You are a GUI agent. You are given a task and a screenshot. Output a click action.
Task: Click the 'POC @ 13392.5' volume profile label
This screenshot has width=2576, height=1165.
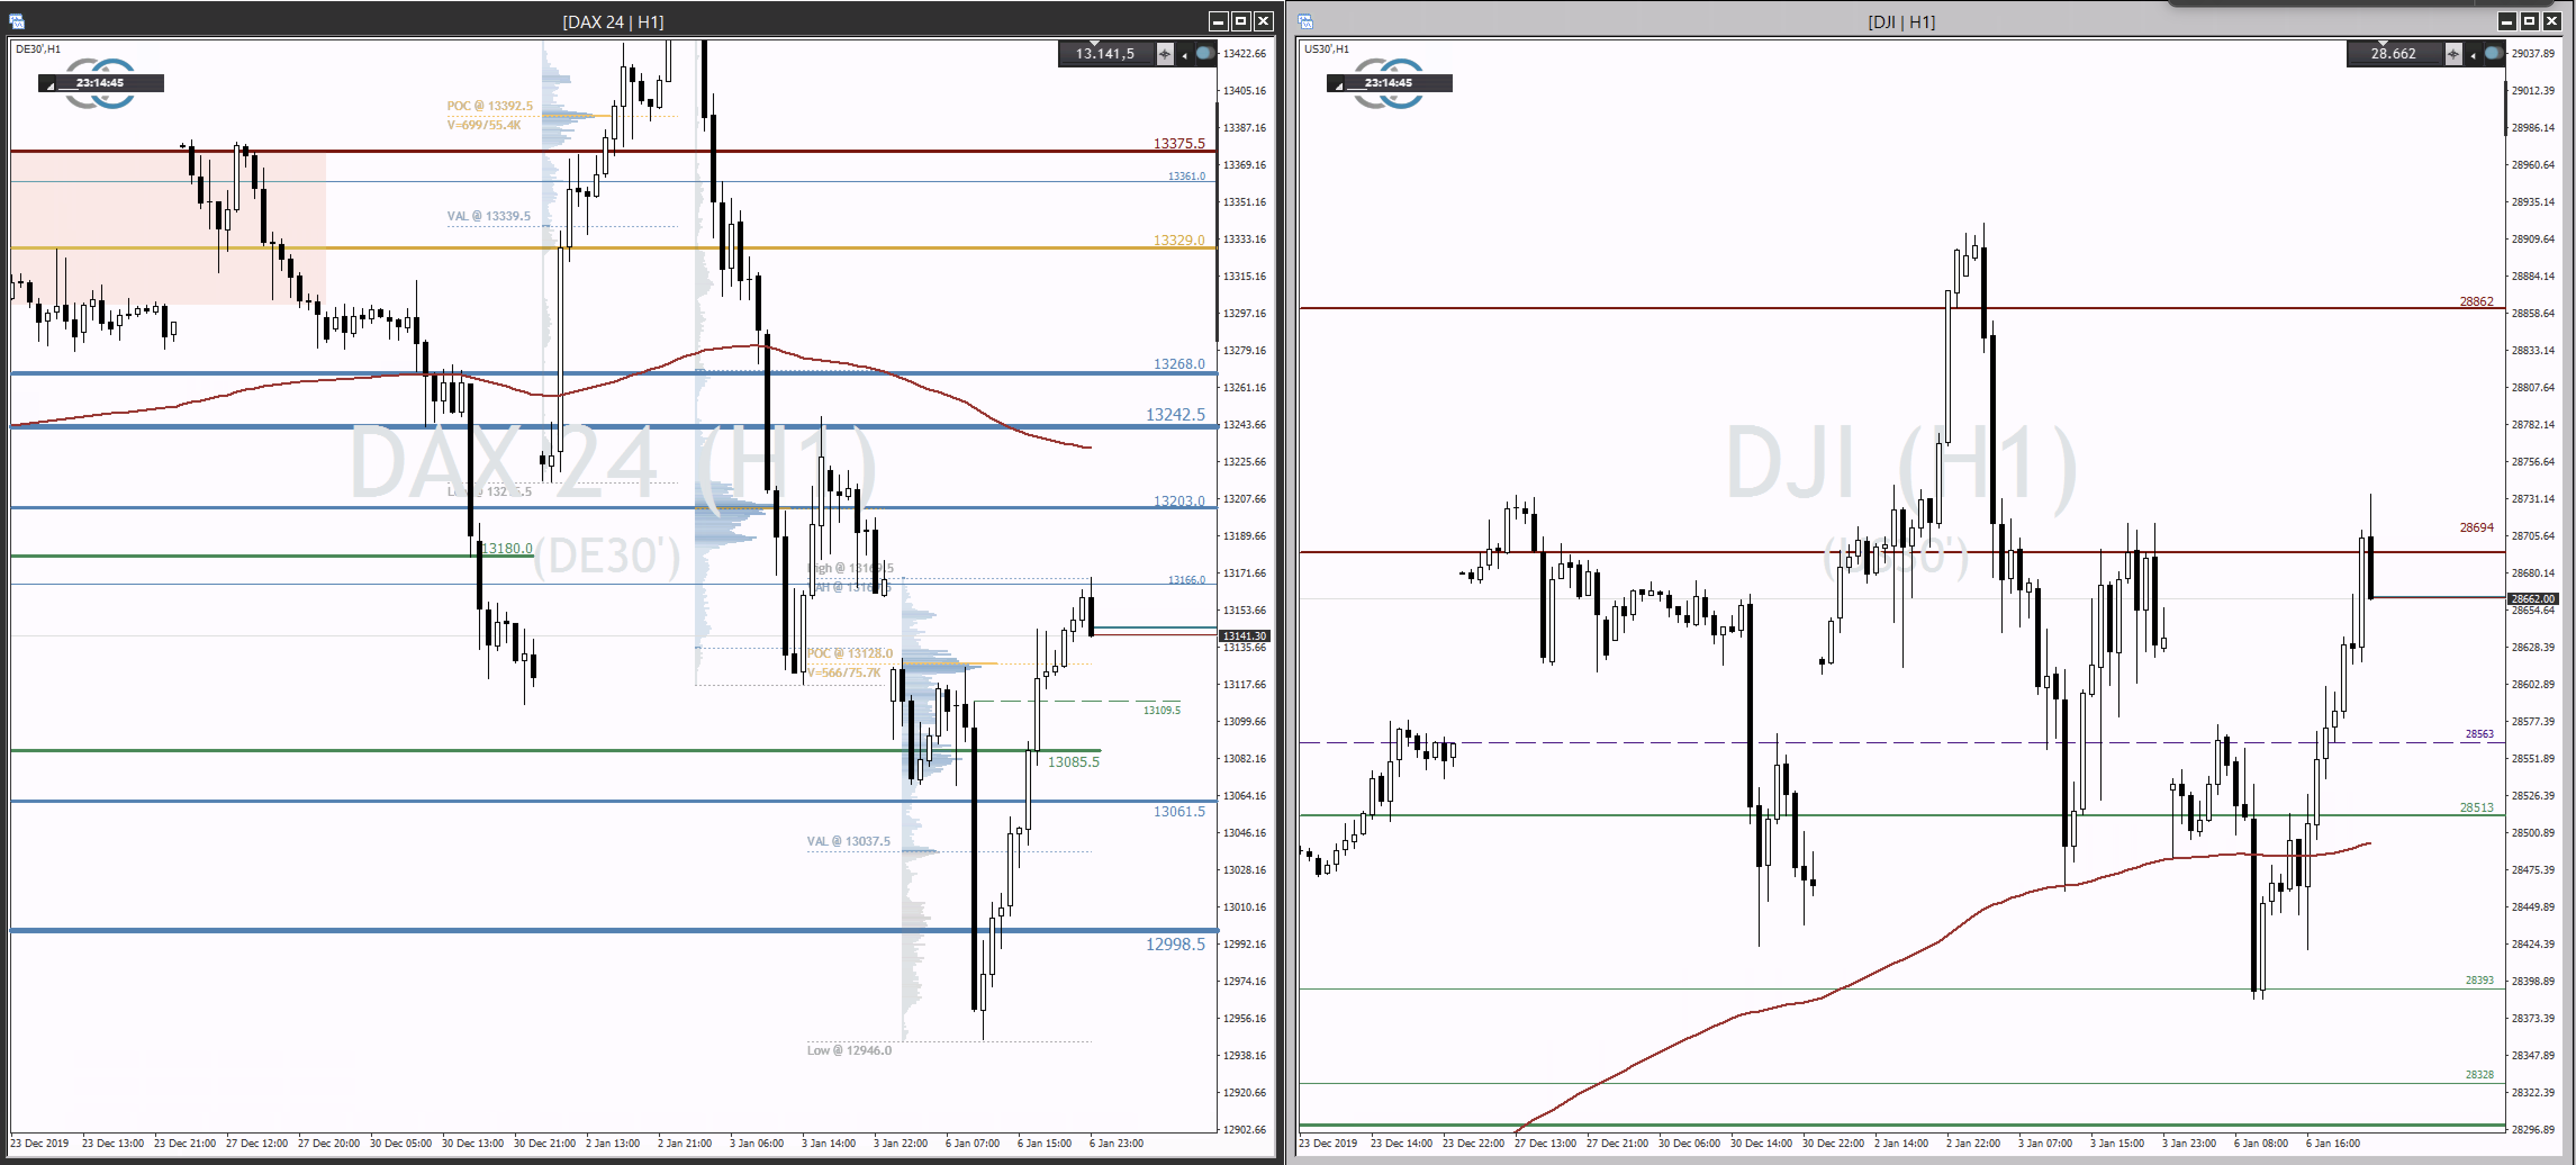point(489,106)
